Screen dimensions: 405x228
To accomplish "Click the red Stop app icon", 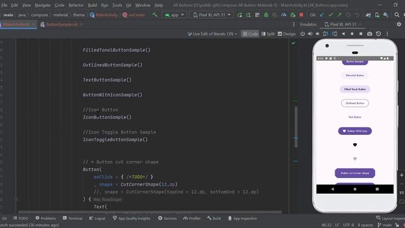I will click(301, 15).
